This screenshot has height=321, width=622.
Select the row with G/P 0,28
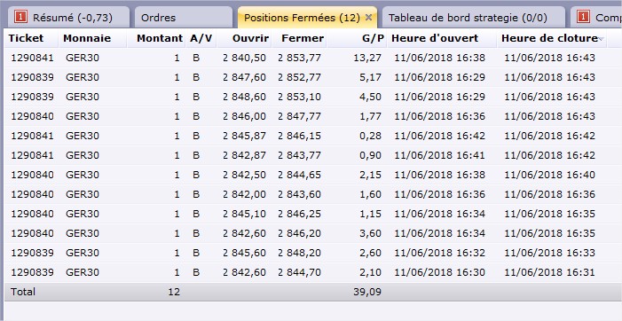(x=305, y=136)
